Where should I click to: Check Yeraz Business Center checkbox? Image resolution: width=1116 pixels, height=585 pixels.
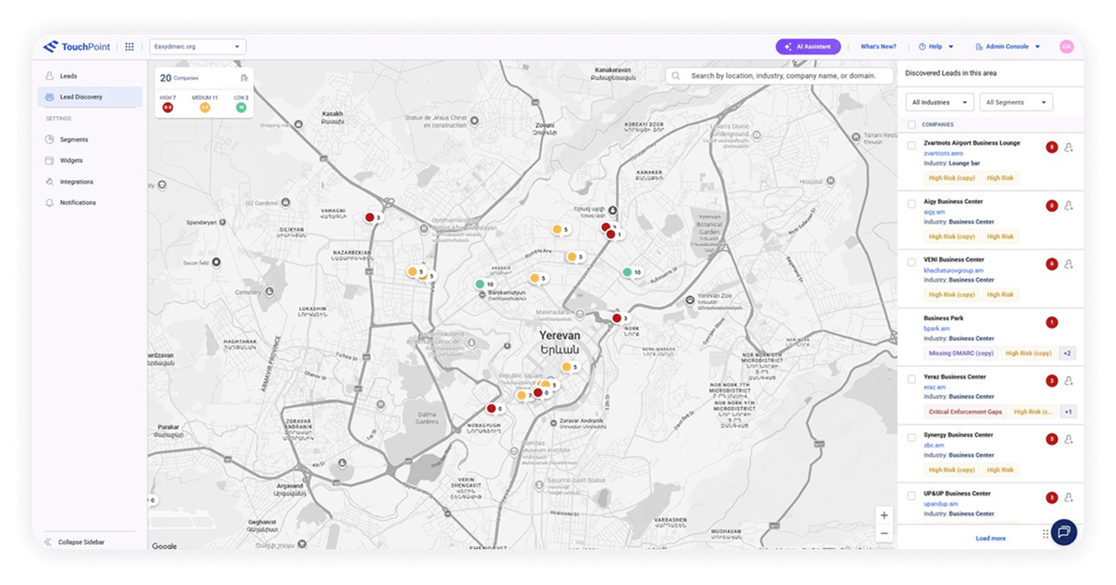(x=911, y=378)
